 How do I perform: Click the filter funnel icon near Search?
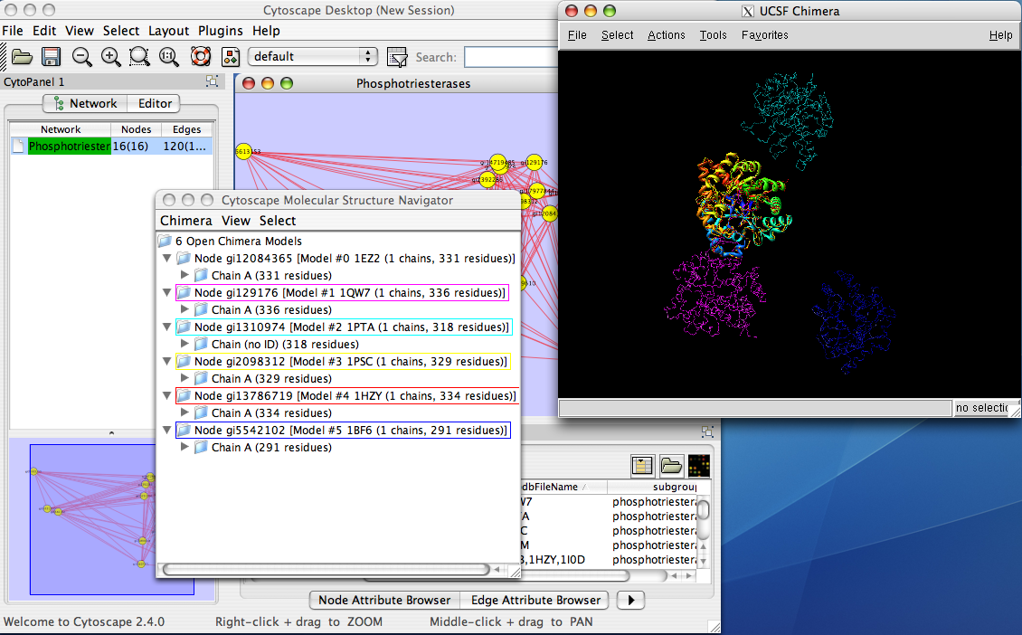396,57
